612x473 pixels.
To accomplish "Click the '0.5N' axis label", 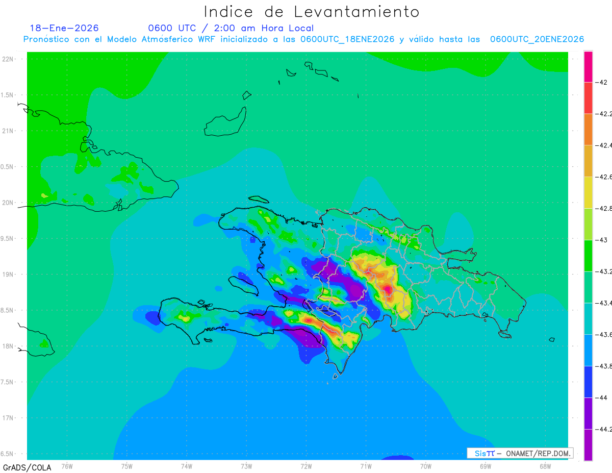I will [7, 167].
